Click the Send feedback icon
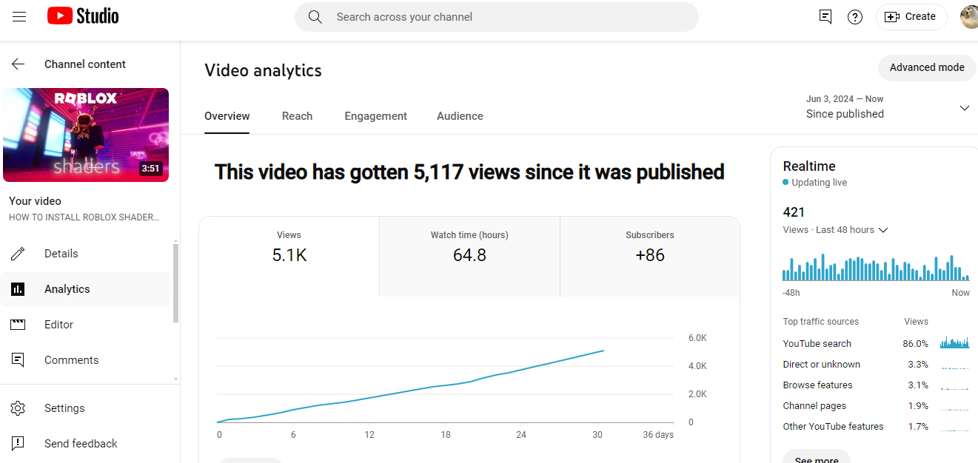Screen dimensions: 978x463 [x=19, y=444]
